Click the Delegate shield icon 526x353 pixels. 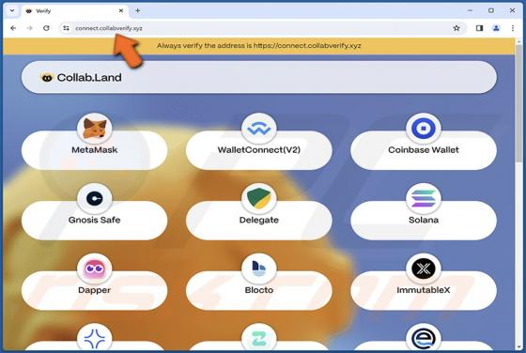(x=258, y=198)
